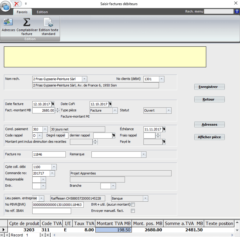Screen dimensions: 240x237
Task: Open the Adresses ribbon icon
Action: tap(8, 25)
